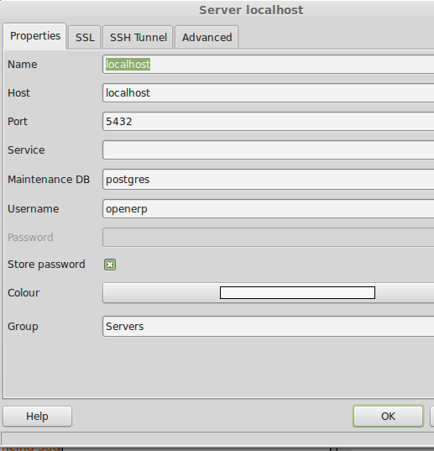Click the Store password label
434x451 pixels.
46,265
